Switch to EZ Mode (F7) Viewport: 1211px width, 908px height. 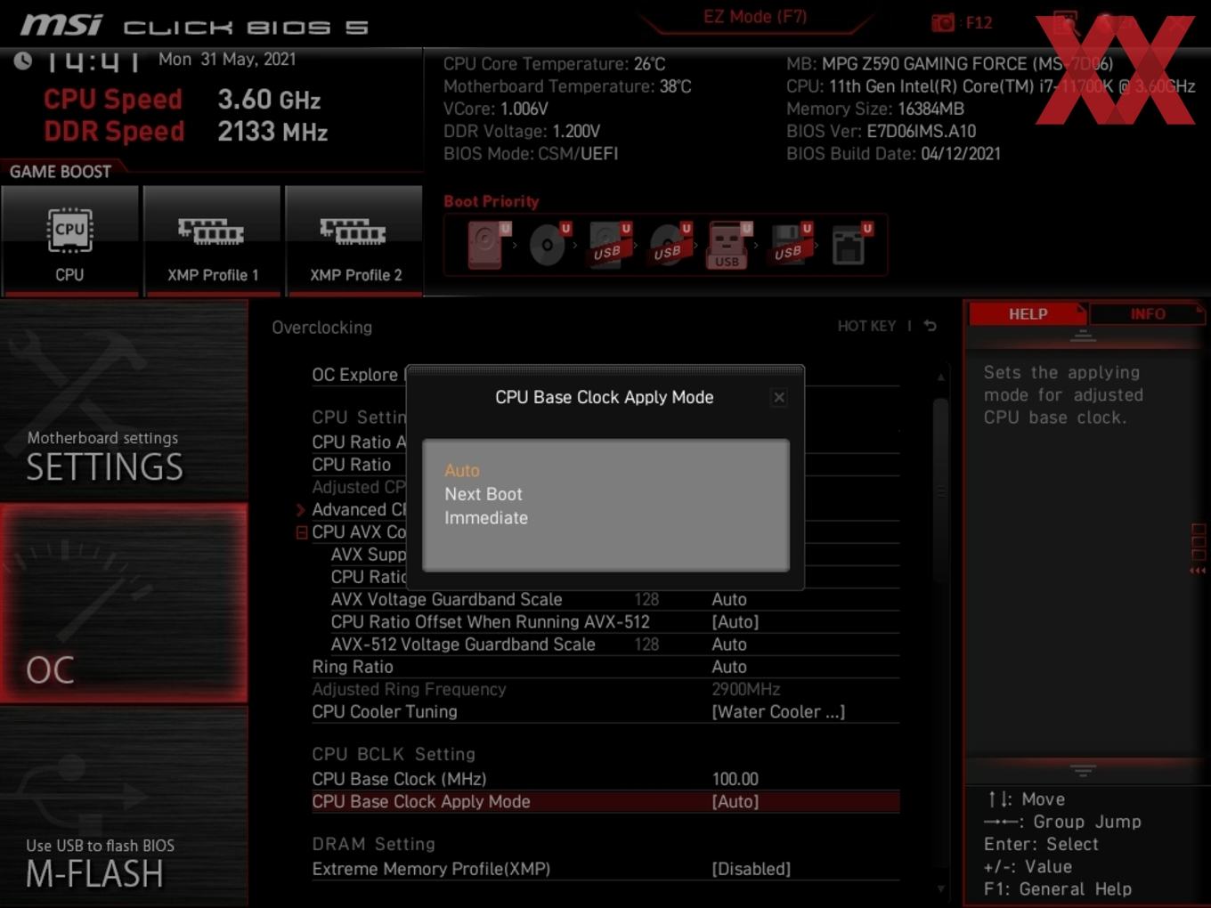click(755, 17)
